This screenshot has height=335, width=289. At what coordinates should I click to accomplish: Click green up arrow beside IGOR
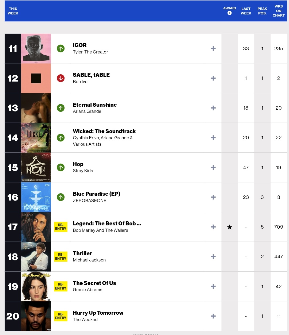(x=61, y=48)
